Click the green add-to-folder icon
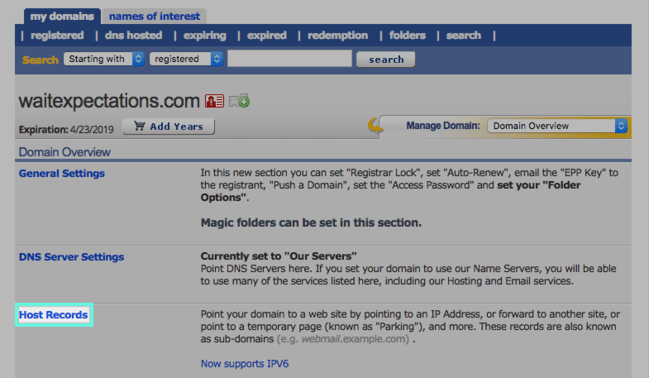This screenshot has width=649, height=378. (239, 101)
